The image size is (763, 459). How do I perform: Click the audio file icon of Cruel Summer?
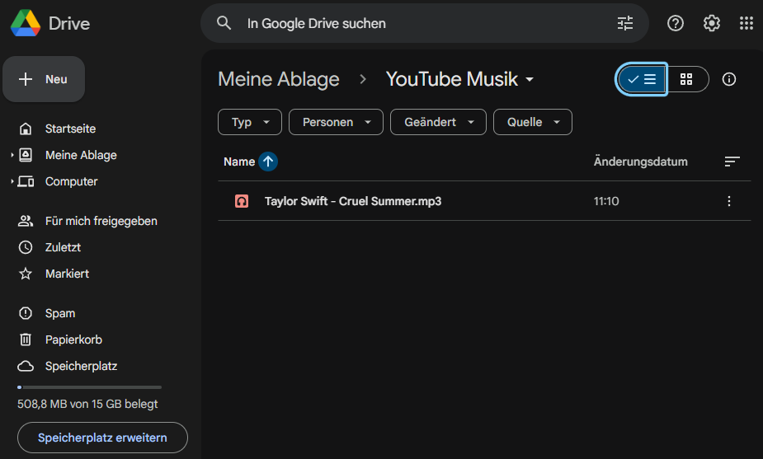pos(242,201)
